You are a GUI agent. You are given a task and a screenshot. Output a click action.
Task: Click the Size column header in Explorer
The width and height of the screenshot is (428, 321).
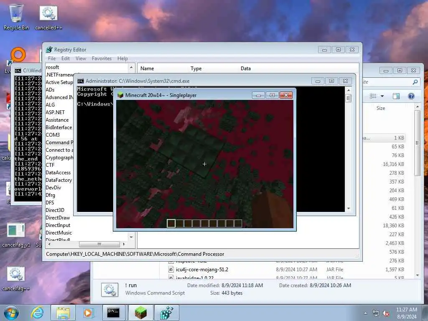pyautogui.click(x=381, y=108)
